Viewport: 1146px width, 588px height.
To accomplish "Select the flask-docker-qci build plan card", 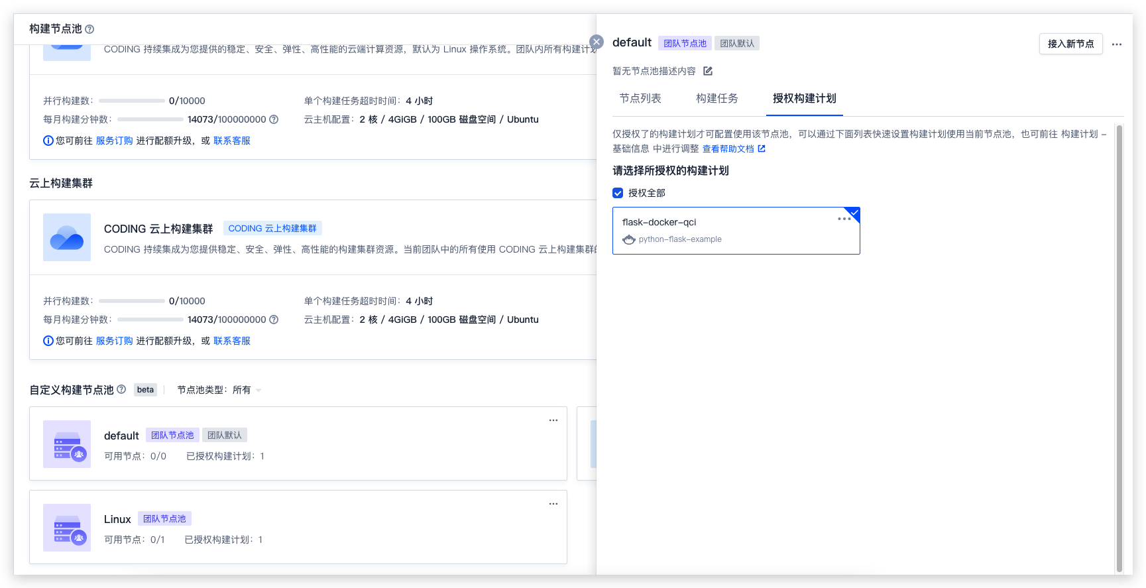I will 736,231.
